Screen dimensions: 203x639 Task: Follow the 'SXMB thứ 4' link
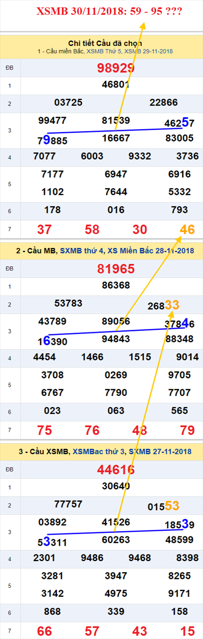coord(82,251)
